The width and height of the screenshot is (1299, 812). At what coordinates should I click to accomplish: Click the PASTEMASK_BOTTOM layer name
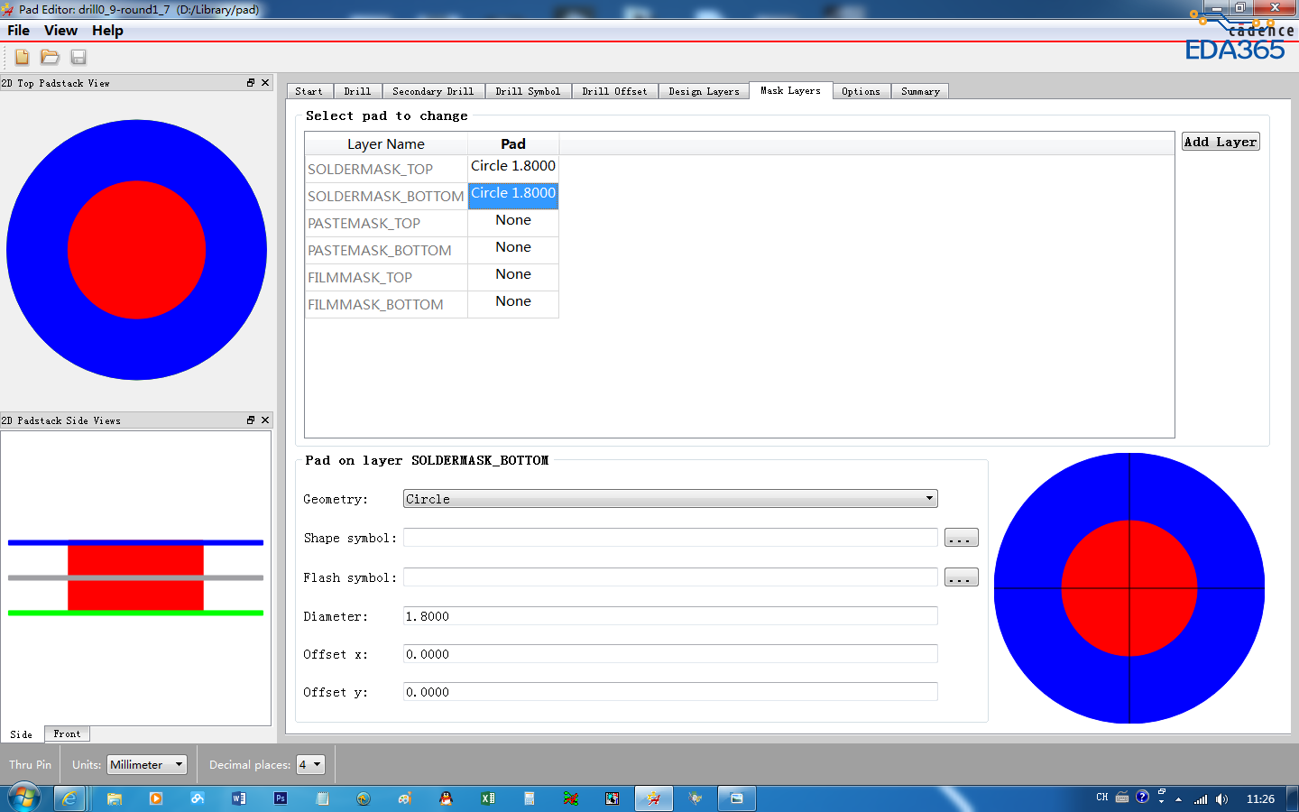[380, 250]
